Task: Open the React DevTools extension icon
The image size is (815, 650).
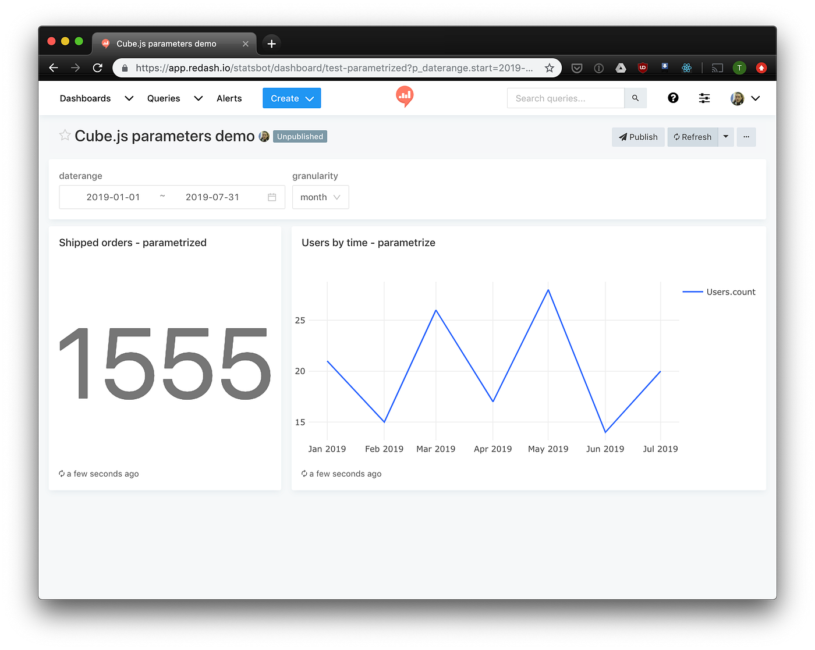Action: (686, 68)
